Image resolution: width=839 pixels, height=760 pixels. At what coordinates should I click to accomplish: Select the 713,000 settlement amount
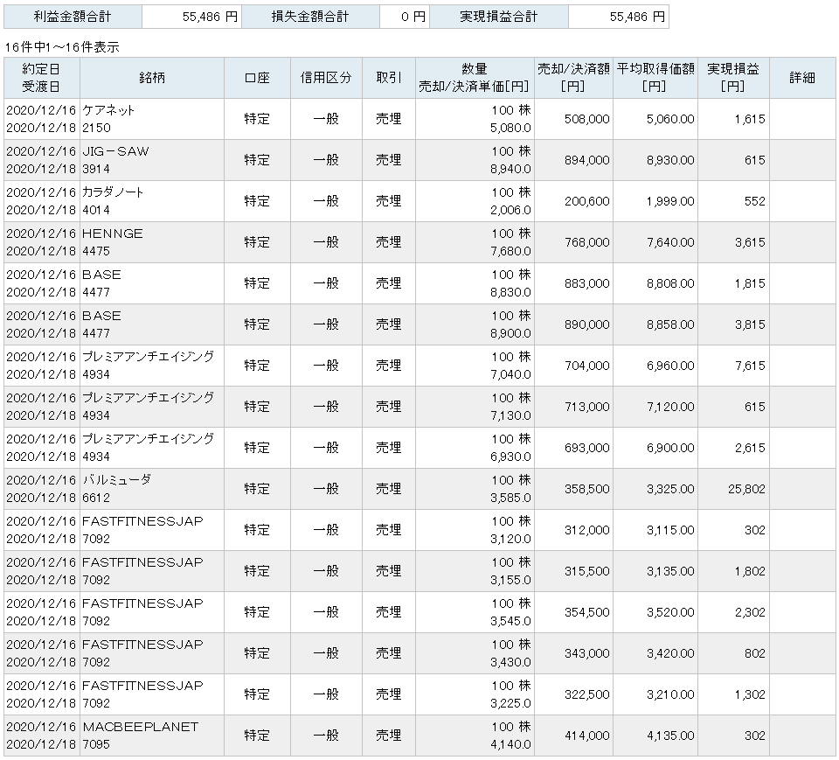[x=587, y=407]
